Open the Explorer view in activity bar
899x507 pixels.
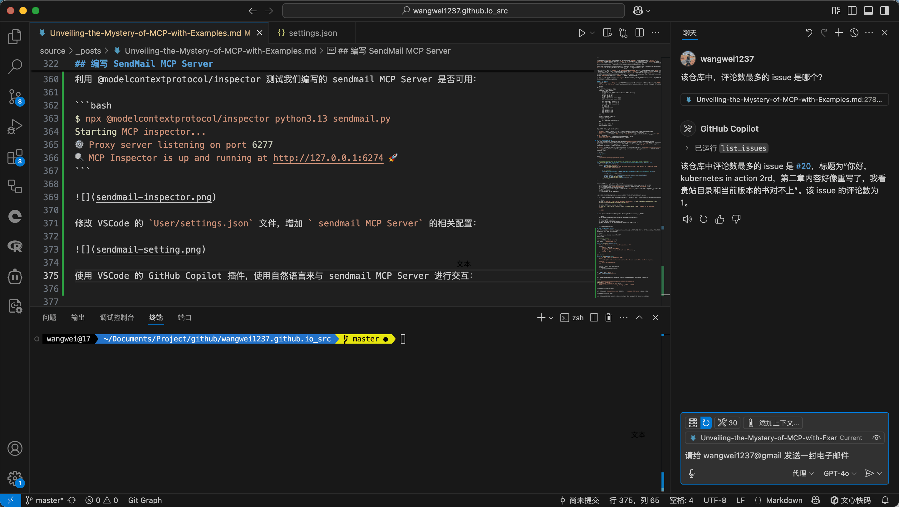point(15,36)
